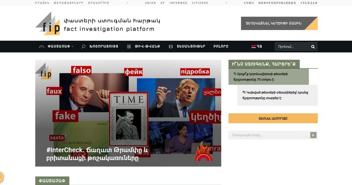The height and width of the screenshot is (185, 352).
Task: Click the yellow ՏԵՍՆԵԼ ԱՄԲՈՂՋԸ button
Action: [x=273, y=118]
